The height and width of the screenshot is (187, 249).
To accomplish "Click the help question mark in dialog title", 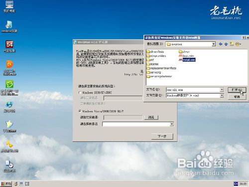I will point(244,38).
